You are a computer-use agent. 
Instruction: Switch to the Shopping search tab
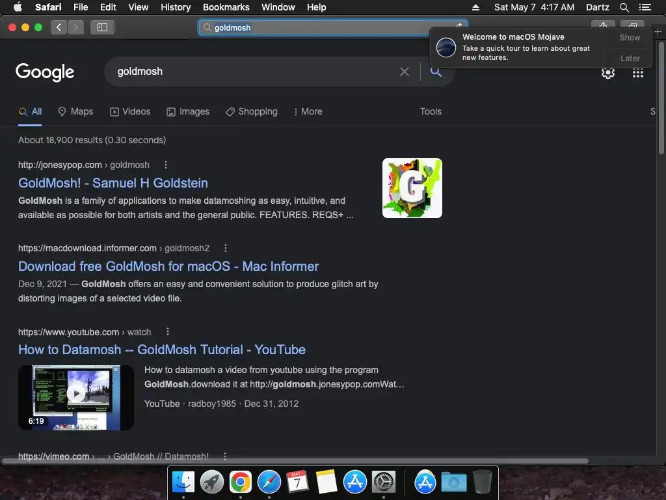click(252, 112)
